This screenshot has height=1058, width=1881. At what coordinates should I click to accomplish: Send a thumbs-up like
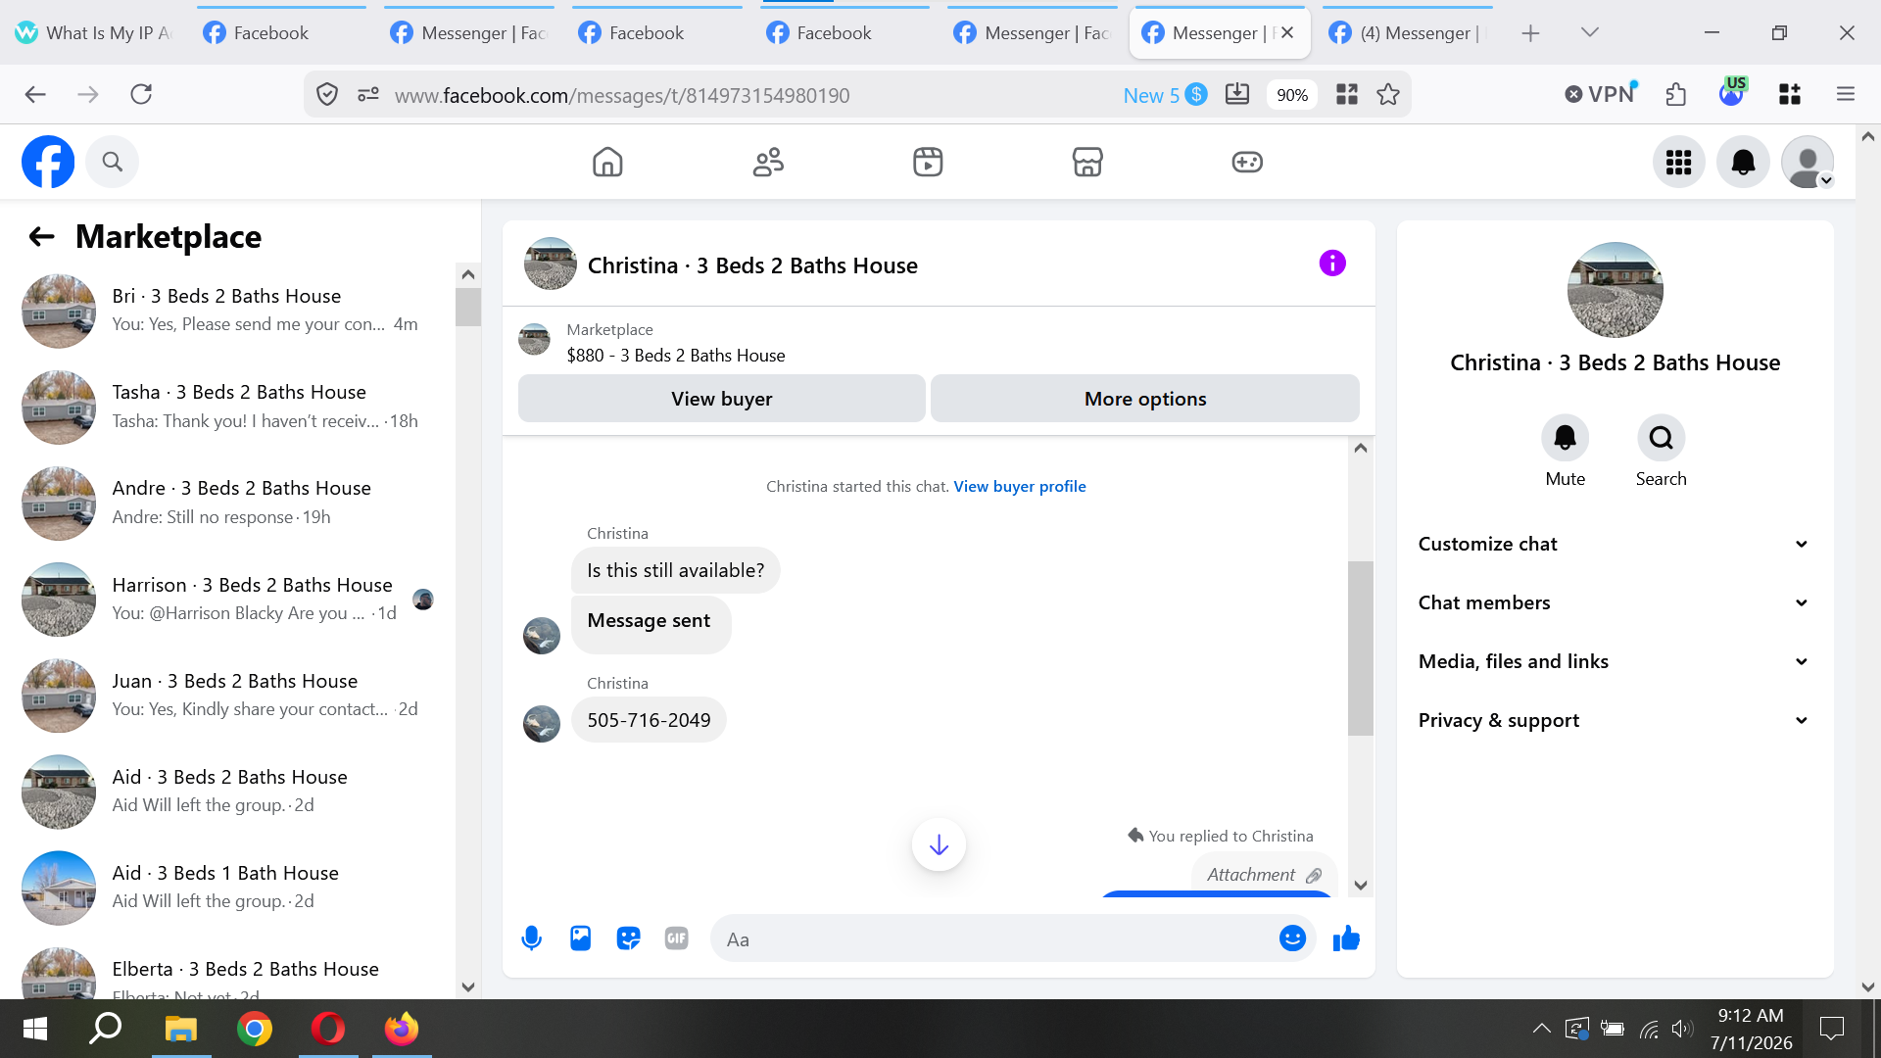[x=1346, y=938]
